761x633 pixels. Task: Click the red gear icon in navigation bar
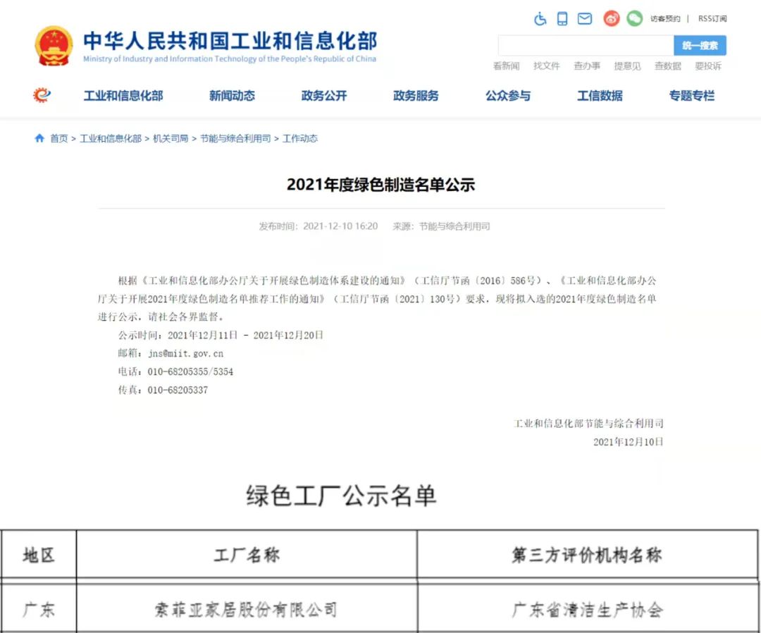pyautogui.click(x=42, y=95)
